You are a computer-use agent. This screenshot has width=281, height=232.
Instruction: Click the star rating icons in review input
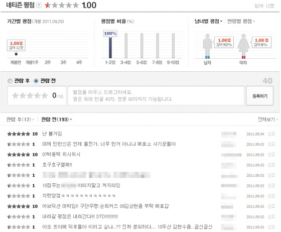[x=30, y=95]
